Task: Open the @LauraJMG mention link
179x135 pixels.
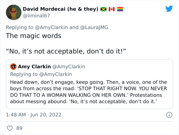Action: click(x=96, y=27)
